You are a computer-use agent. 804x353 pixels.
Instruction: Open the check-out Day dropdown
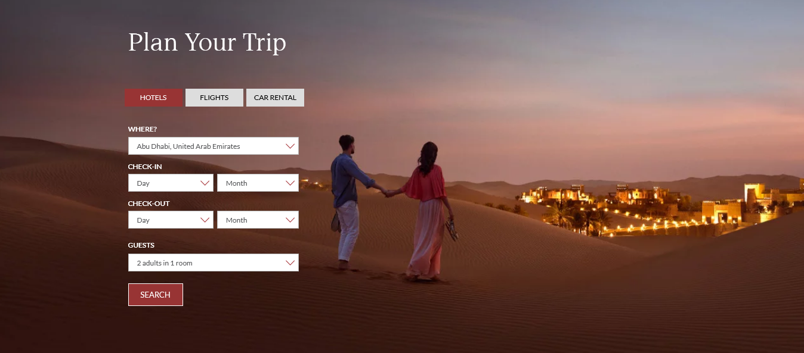(171, 220)
